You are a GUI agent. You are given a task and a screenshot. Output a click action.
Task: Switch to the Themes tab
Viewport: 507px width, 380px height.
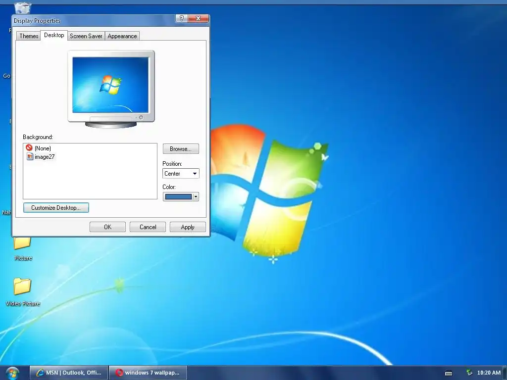(x=29, y=36)
